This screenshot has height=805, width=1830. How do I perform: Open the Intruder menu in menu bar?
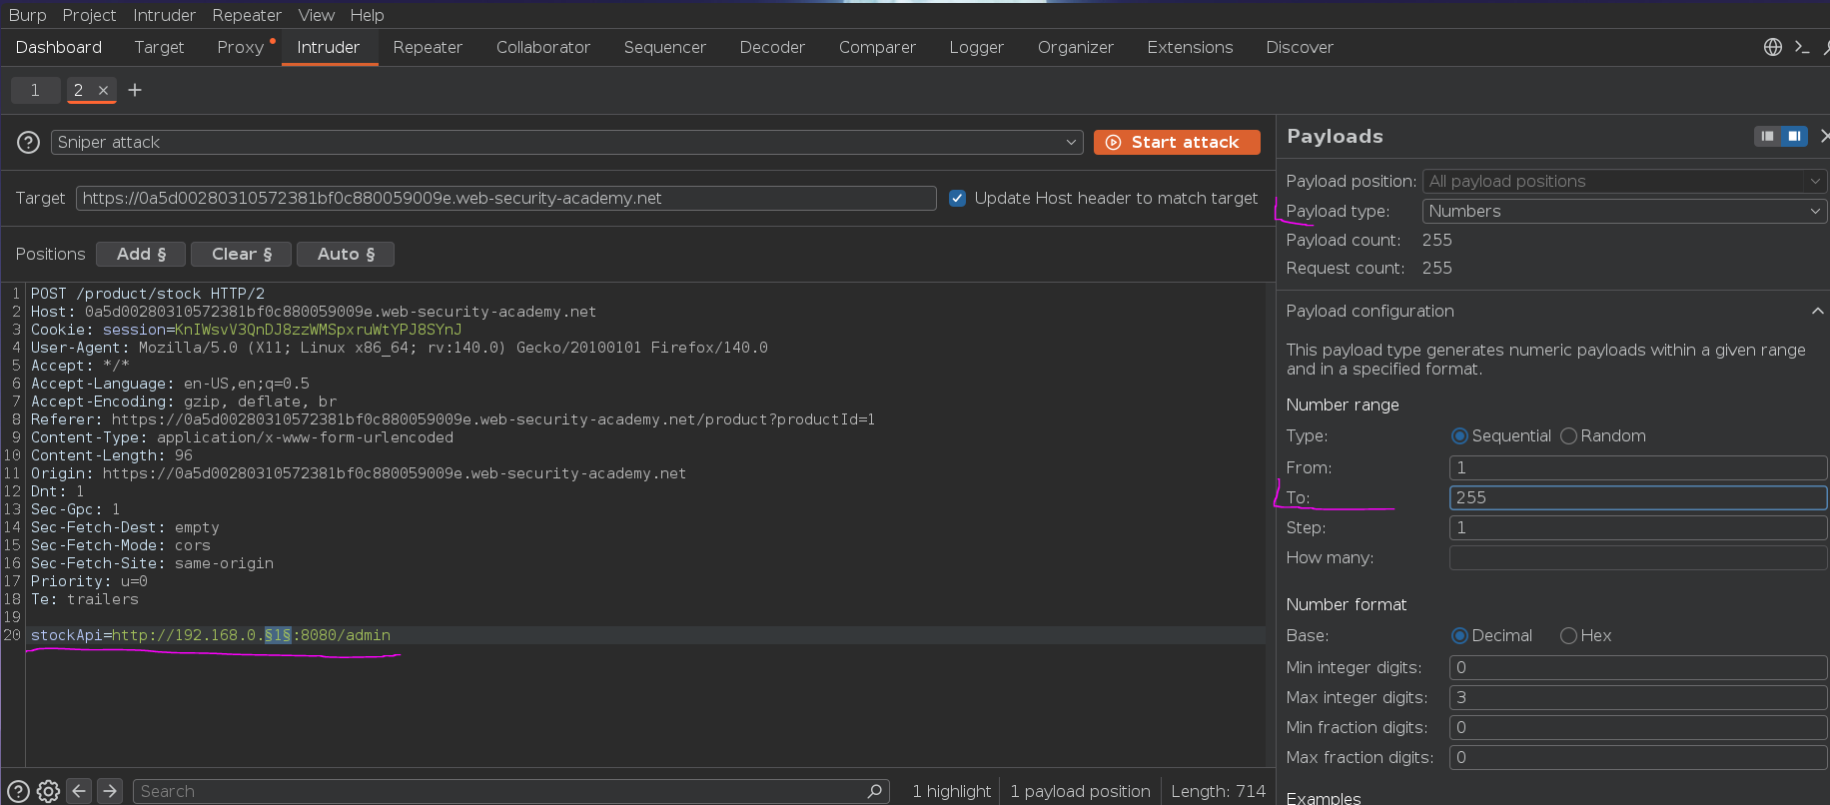164,15
